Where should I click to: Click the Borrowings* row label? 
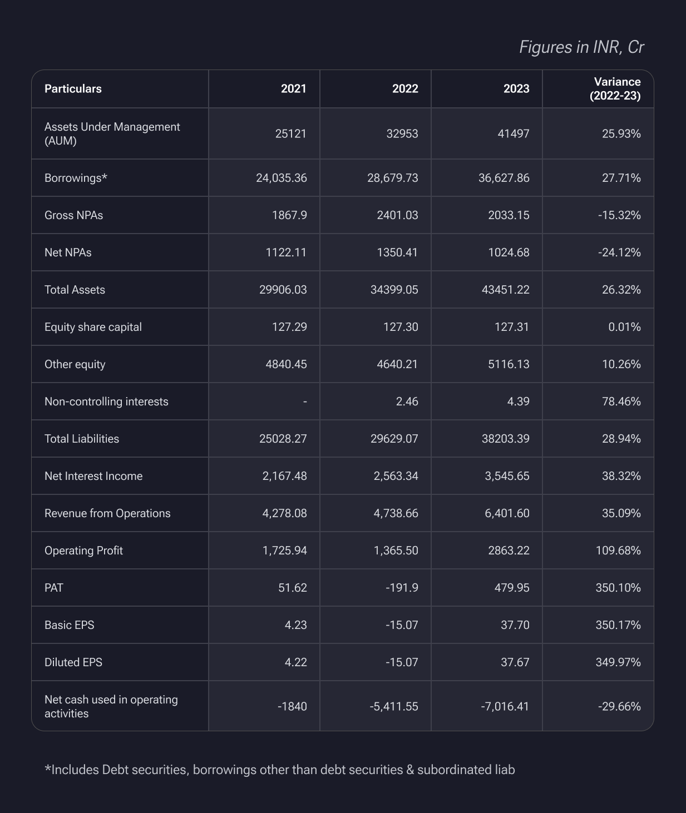(76, 178)
